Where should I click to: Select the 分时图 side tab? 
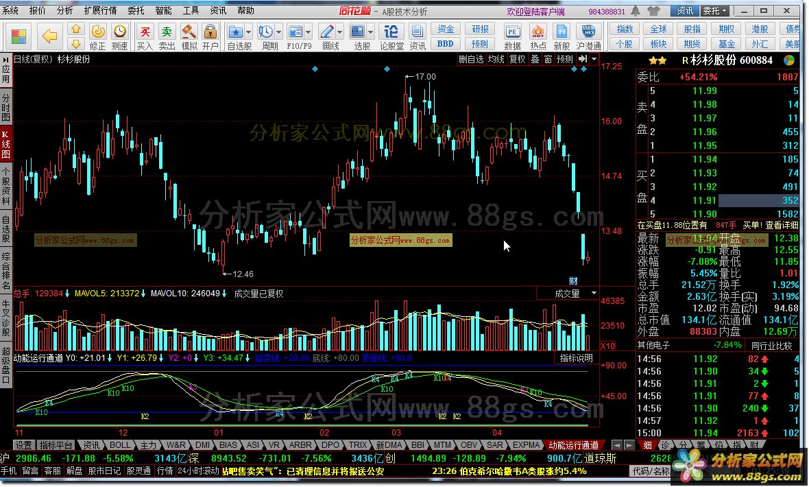click(x=5, y=107)
